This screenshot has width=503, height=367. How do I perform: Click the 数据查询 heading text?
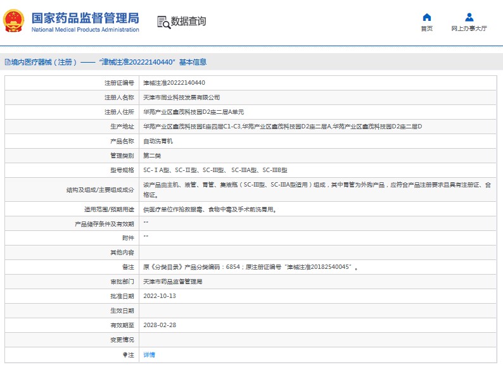tap(188, 22)
